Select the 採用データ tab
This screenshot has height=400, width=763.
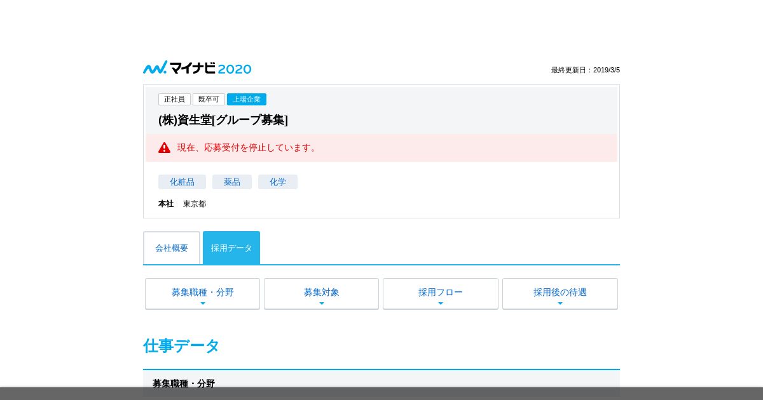pos(231,248)
